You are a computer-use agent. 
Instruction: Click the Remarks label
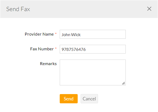(x=48, y=64)
